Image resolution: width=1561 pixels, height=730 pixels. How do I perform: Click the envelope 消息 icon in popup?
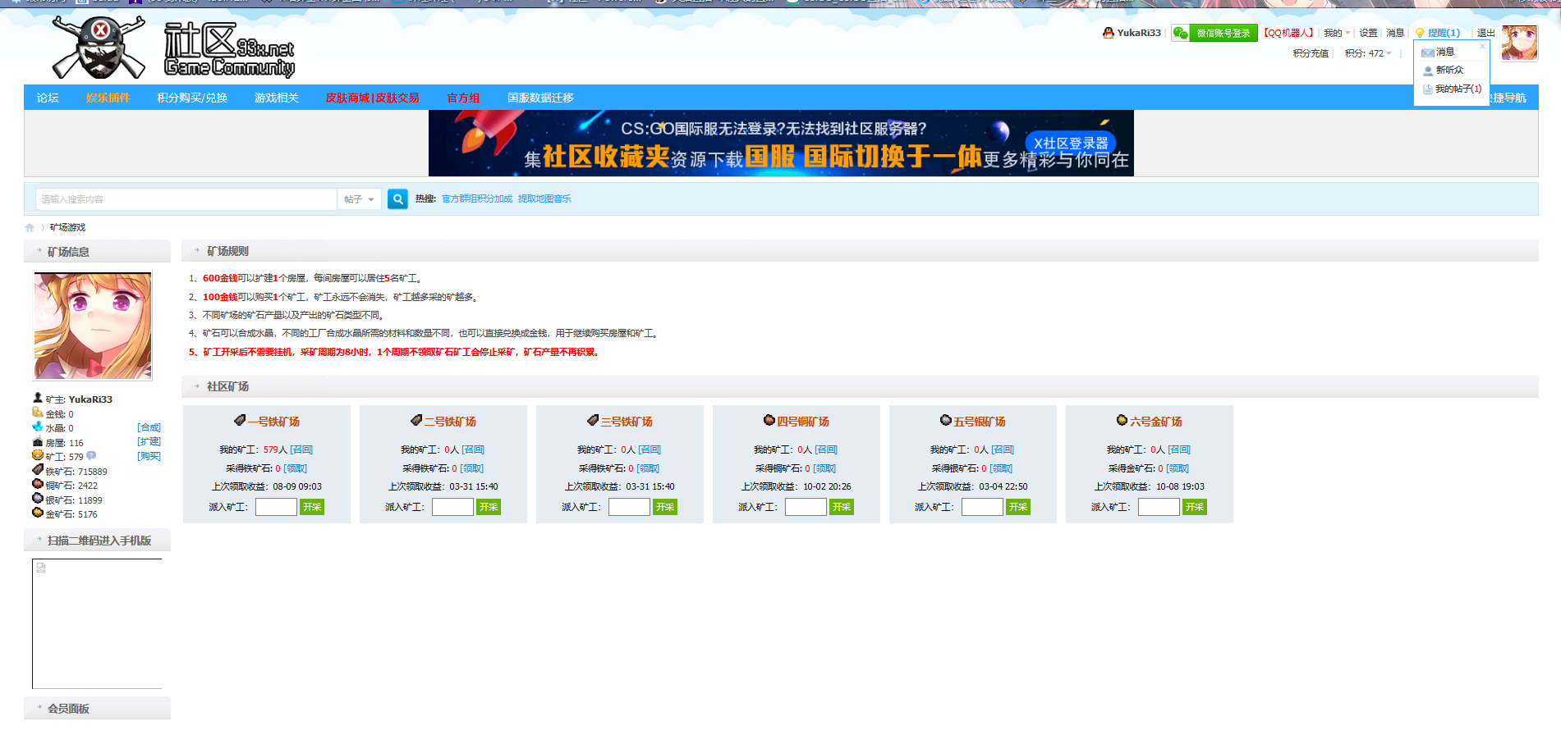point(1428,52)
